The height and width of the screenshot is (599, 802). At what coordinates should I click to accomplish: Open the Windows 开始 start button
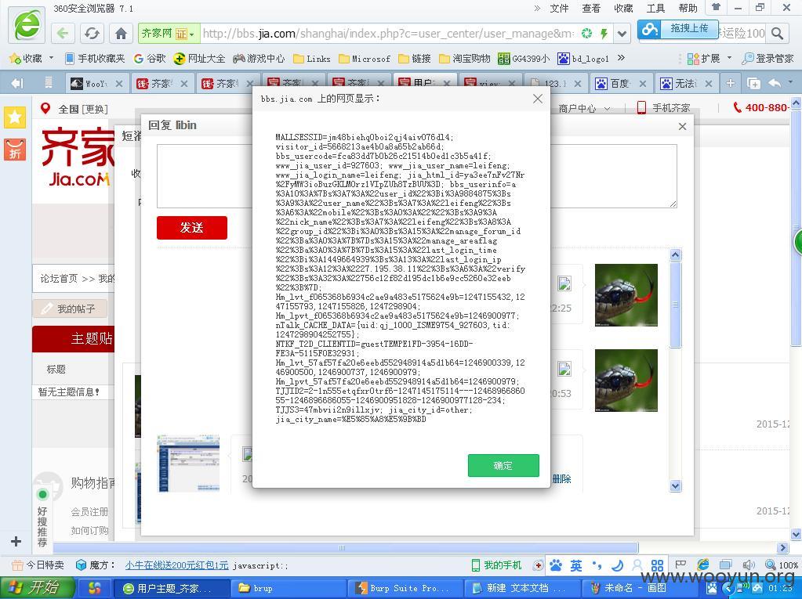37,588
